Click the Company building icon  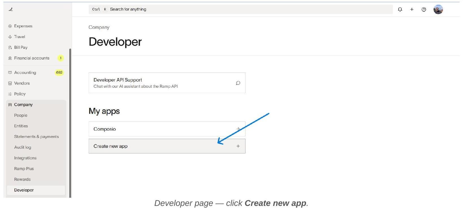10,105
